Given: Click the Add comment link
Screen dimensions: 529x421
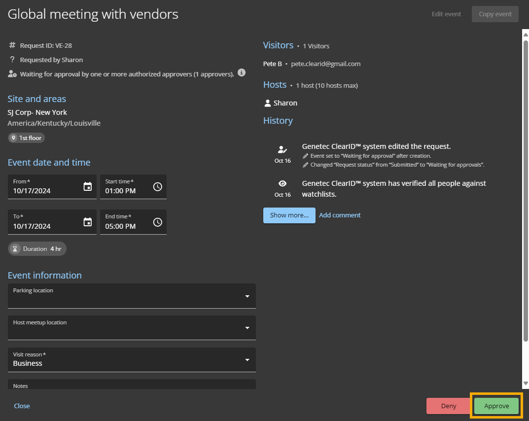Looking at the screenshot, I should click(340, 215).
